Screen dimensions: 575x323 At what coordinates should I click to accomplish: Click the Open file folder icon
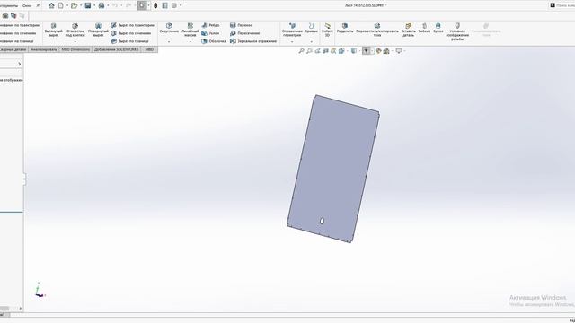(x=74, y=5)
